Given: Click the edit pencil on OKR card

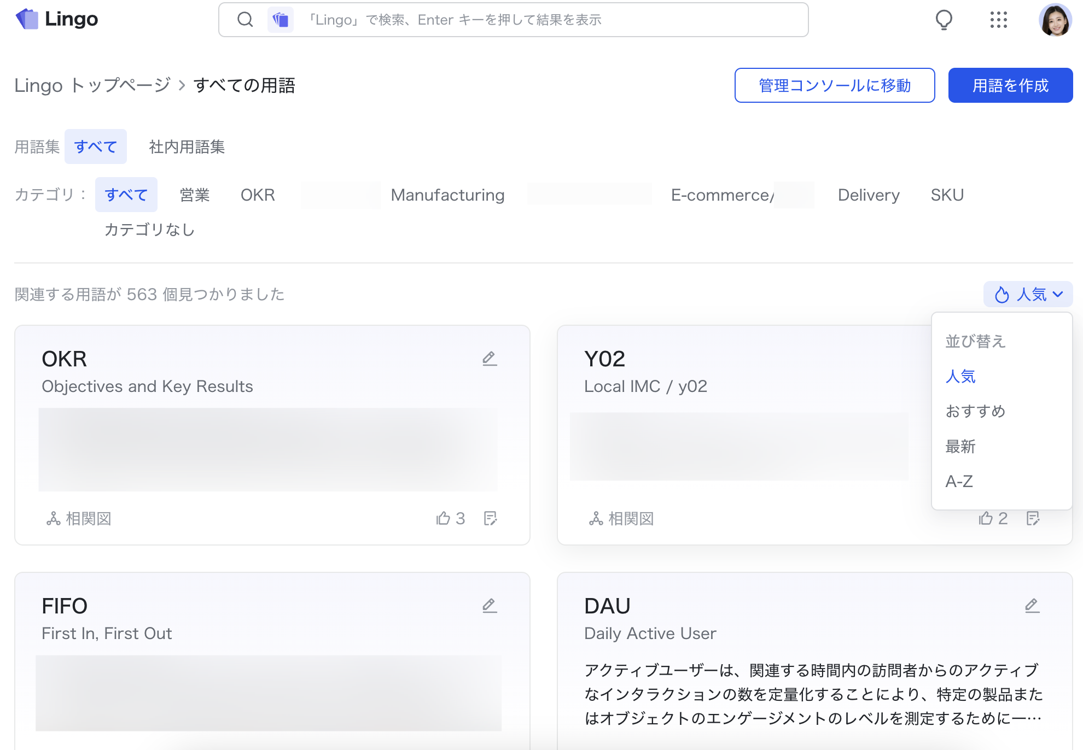Looking at the screenshot, I should [490, 359].
